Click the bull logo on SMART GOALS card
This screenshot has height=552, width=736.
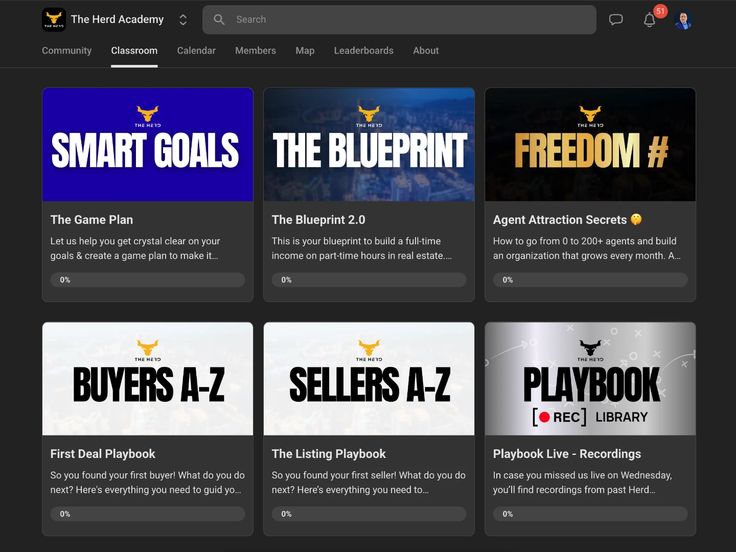(x=148, y=116)
